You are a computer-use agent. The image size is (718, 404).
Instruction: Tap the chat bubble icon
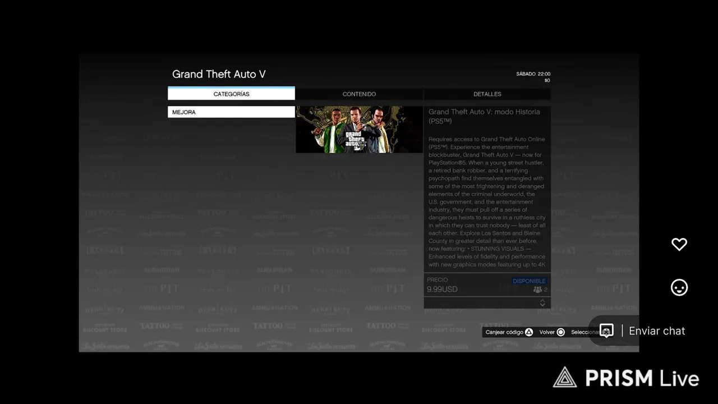coord(606,331)
